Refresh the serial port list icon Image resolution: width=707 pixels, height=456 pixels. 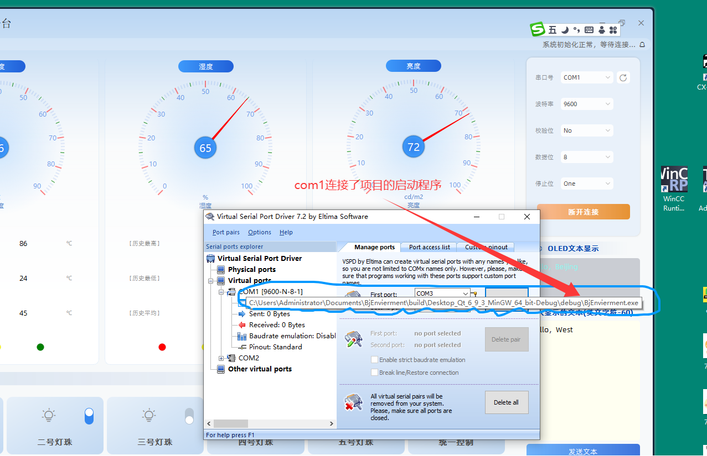pyautogui.click(x=623, y=77)
